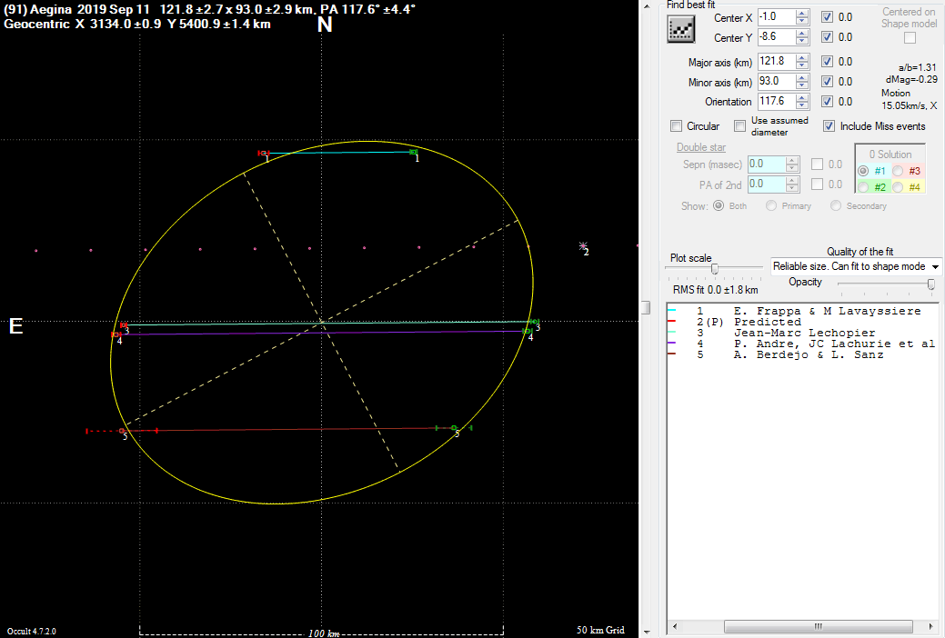
Task: Open the Quality of the fit dropdown
Action: (x=935, y=267)
